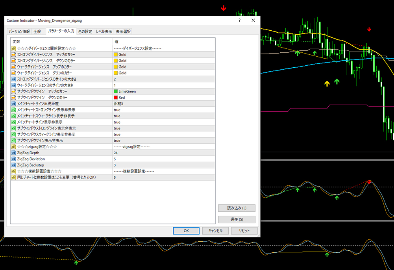
Task: Click the リセット button
Action: (244, 231)
